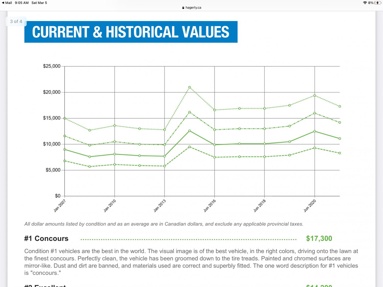Click Jan 2013 point on bottom dashed line

[x=164, y=166]
